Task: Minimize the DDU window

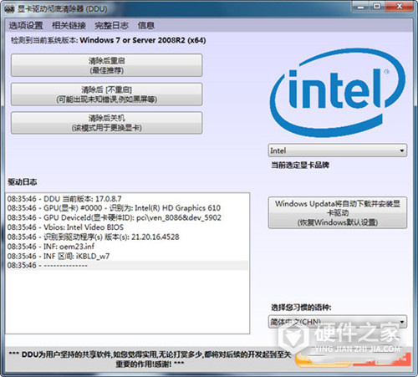Action: click(x=360, y=7)
